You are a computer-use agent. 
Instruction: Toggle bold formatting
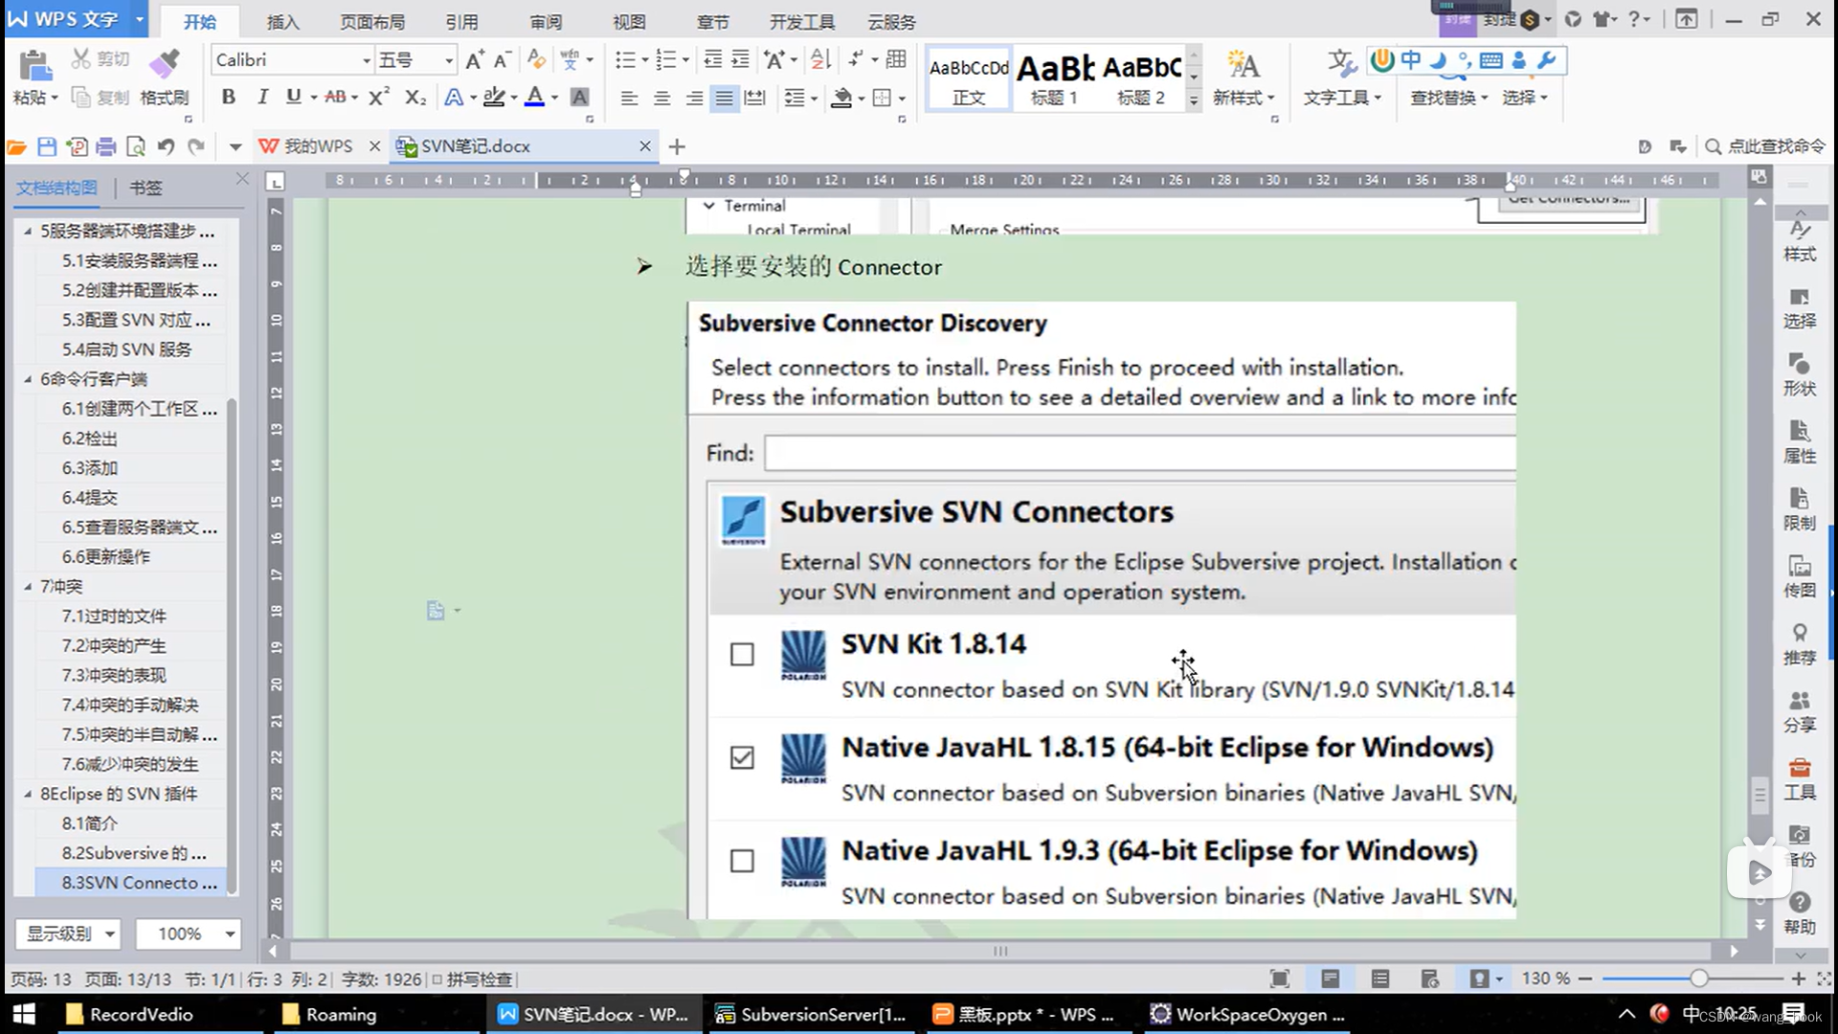(228, 97)
